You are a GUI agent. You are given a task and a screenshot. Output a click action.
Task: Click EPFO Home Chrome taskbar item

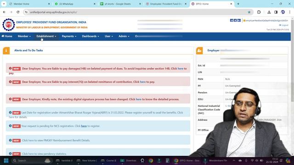click(187, 160)
